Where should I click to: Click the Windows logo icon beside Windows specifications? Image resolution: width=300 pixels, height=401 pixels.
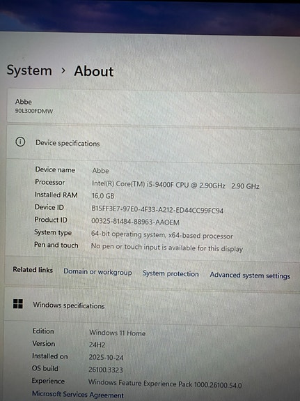18,304
